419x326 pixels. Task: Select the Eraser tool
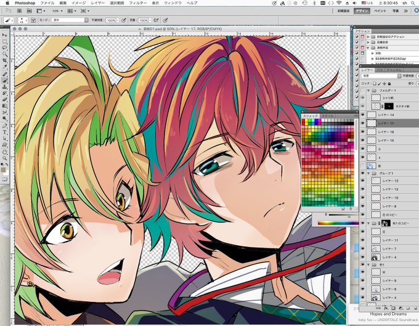tap(4, 100)
